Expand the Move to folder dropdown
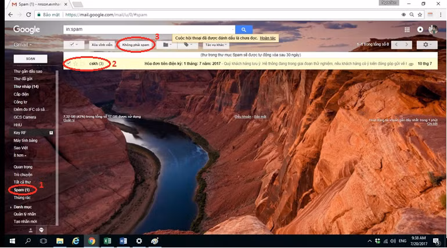The height and width of the screenshot is (248, 447). [168, 44]
